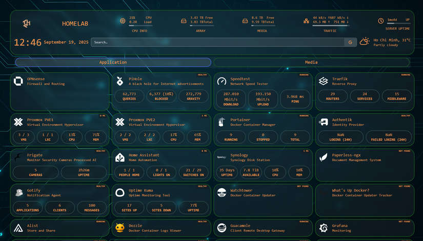Click Proxmox PVE1 13% CPU stat
The height and width of the screenshot is (241, 423).
click(x=72, y=137)
